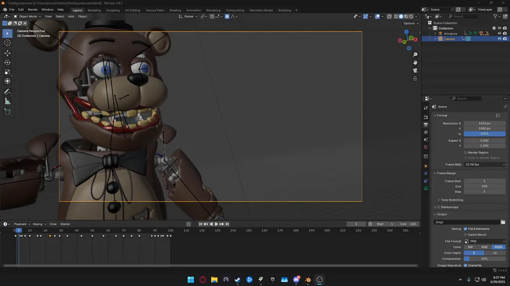Select BW color mode button
This screenshot has height=286, width=510.
coord(471,247)
